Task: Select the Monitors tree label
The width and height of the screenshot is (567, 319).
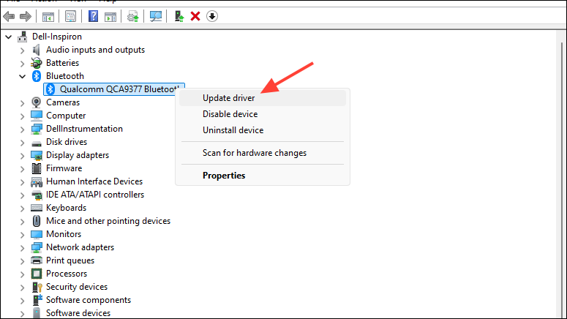Action: (64, 234)
